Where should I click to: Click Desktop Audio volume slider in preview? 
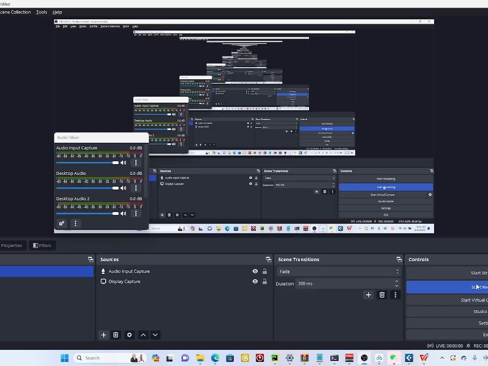point(87,188)
